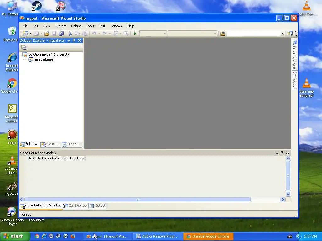The image size is (322, 241).
Task: Click the vertical scrollbar thumb
Action: (288, 176)
